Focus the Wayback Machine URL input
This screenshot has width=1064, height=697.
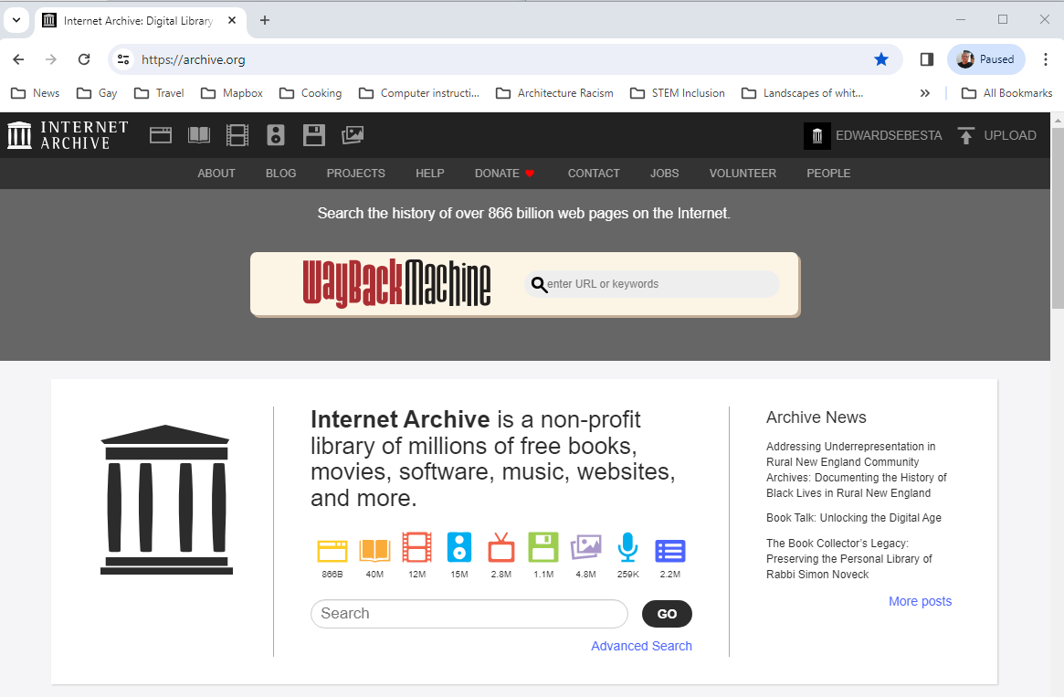[x=652, y=284]
